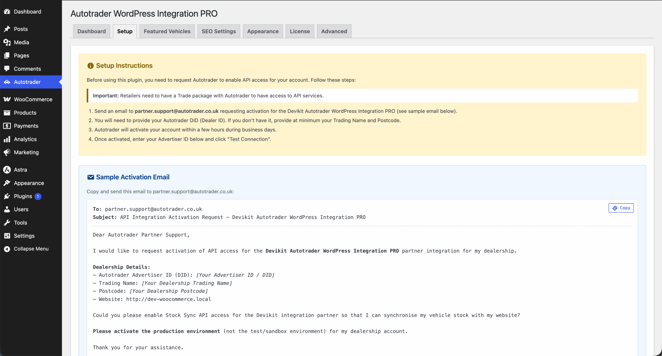662x356 pixels.
Task: Click the Settings sliders icon
Action: [7, 236]
